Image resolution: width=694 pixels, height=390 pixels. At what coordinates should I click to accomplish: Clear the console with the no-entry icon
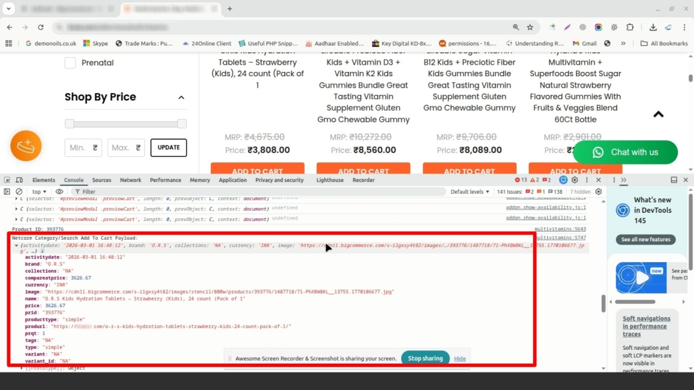[19, 191]
